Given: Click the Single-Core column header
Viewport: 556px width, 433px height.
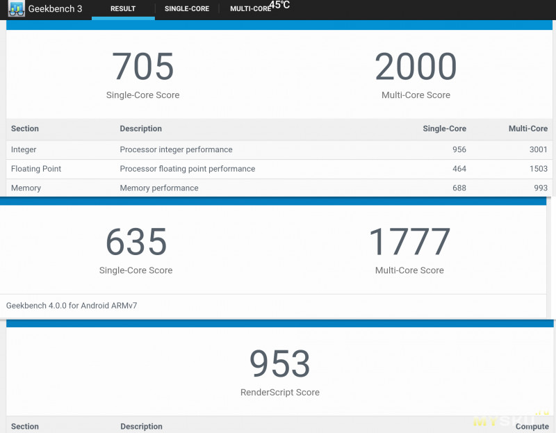Looking at the screenshot, I should click(444, 129).
